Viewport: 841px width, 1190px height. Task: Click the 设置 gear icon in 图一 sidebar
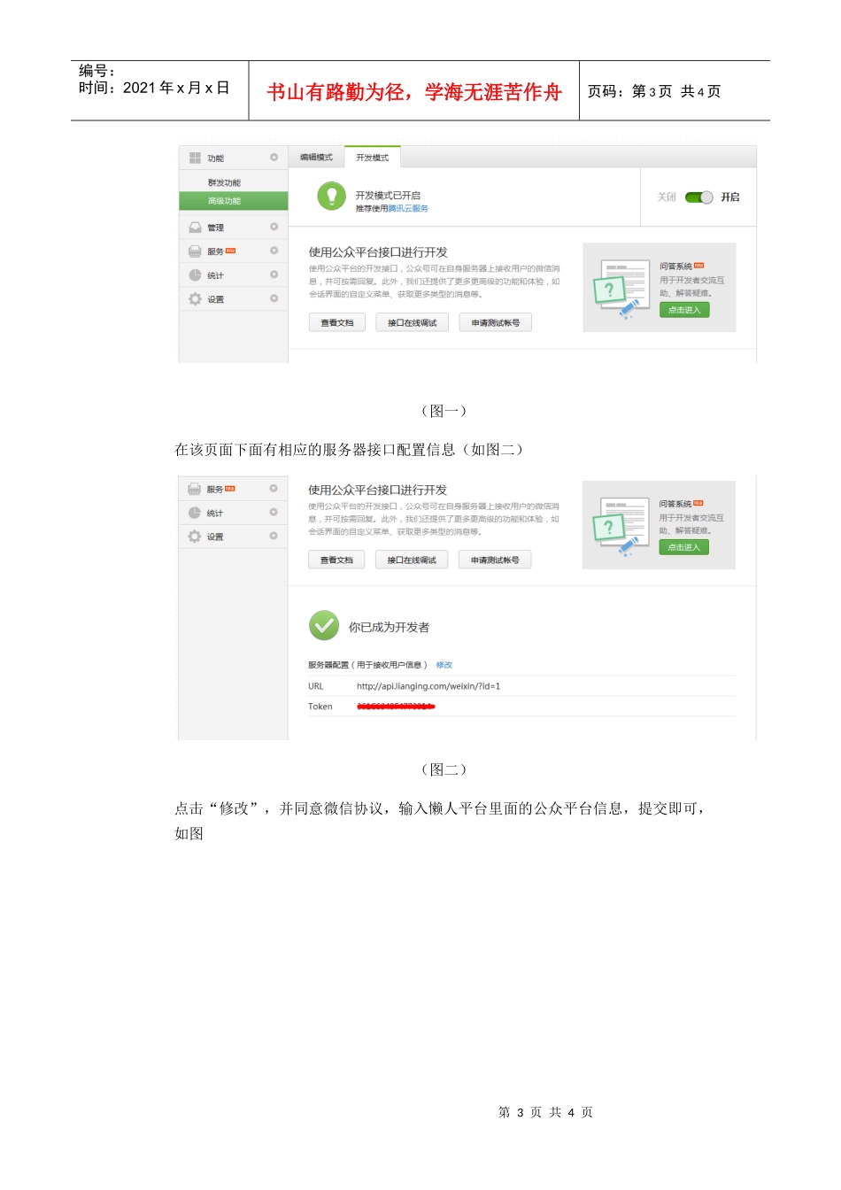[x=195, y=299]
